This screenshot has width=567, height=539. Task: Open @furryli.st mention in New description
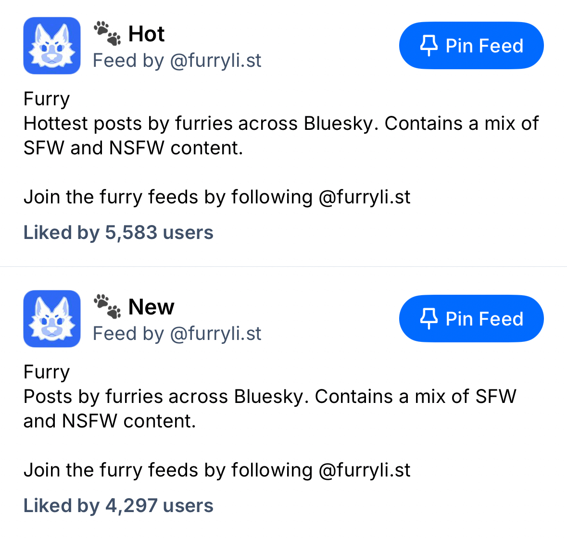point(364,470)
